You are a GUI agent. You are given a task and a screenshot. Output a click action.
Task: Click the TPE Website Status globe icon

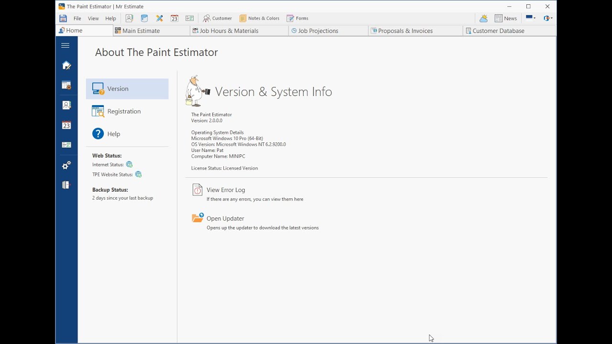(x=138, y=174)
